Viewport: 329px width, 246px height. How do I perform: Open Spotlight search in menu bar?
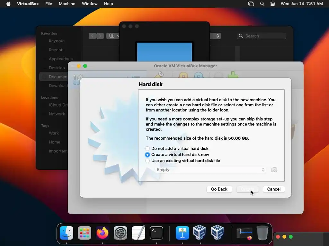(262, 4)
